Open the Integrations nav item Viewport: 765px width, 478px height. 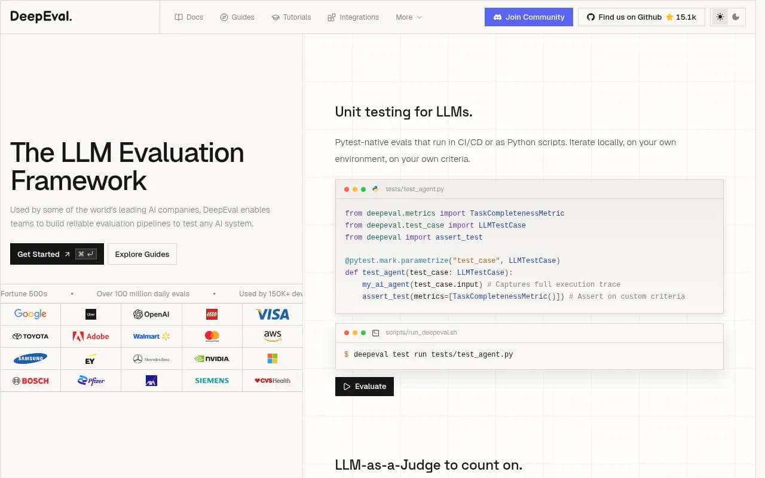[x=353, y=17]
